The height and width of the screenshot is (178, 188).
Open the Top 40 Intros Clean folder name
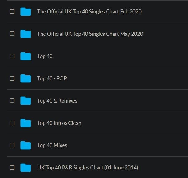pos(59,123)
